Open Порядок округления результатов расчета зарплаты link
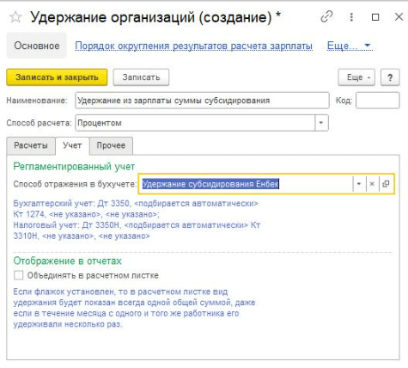This screenshot has width=408, height=368. [x=193, y=46]
